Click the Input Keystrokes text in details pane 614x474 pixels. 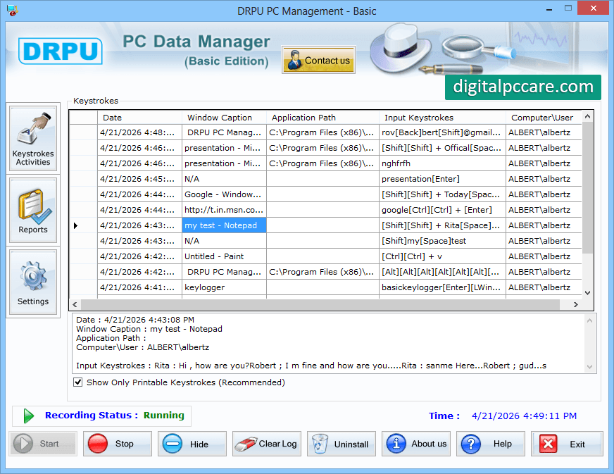point(311,366)
